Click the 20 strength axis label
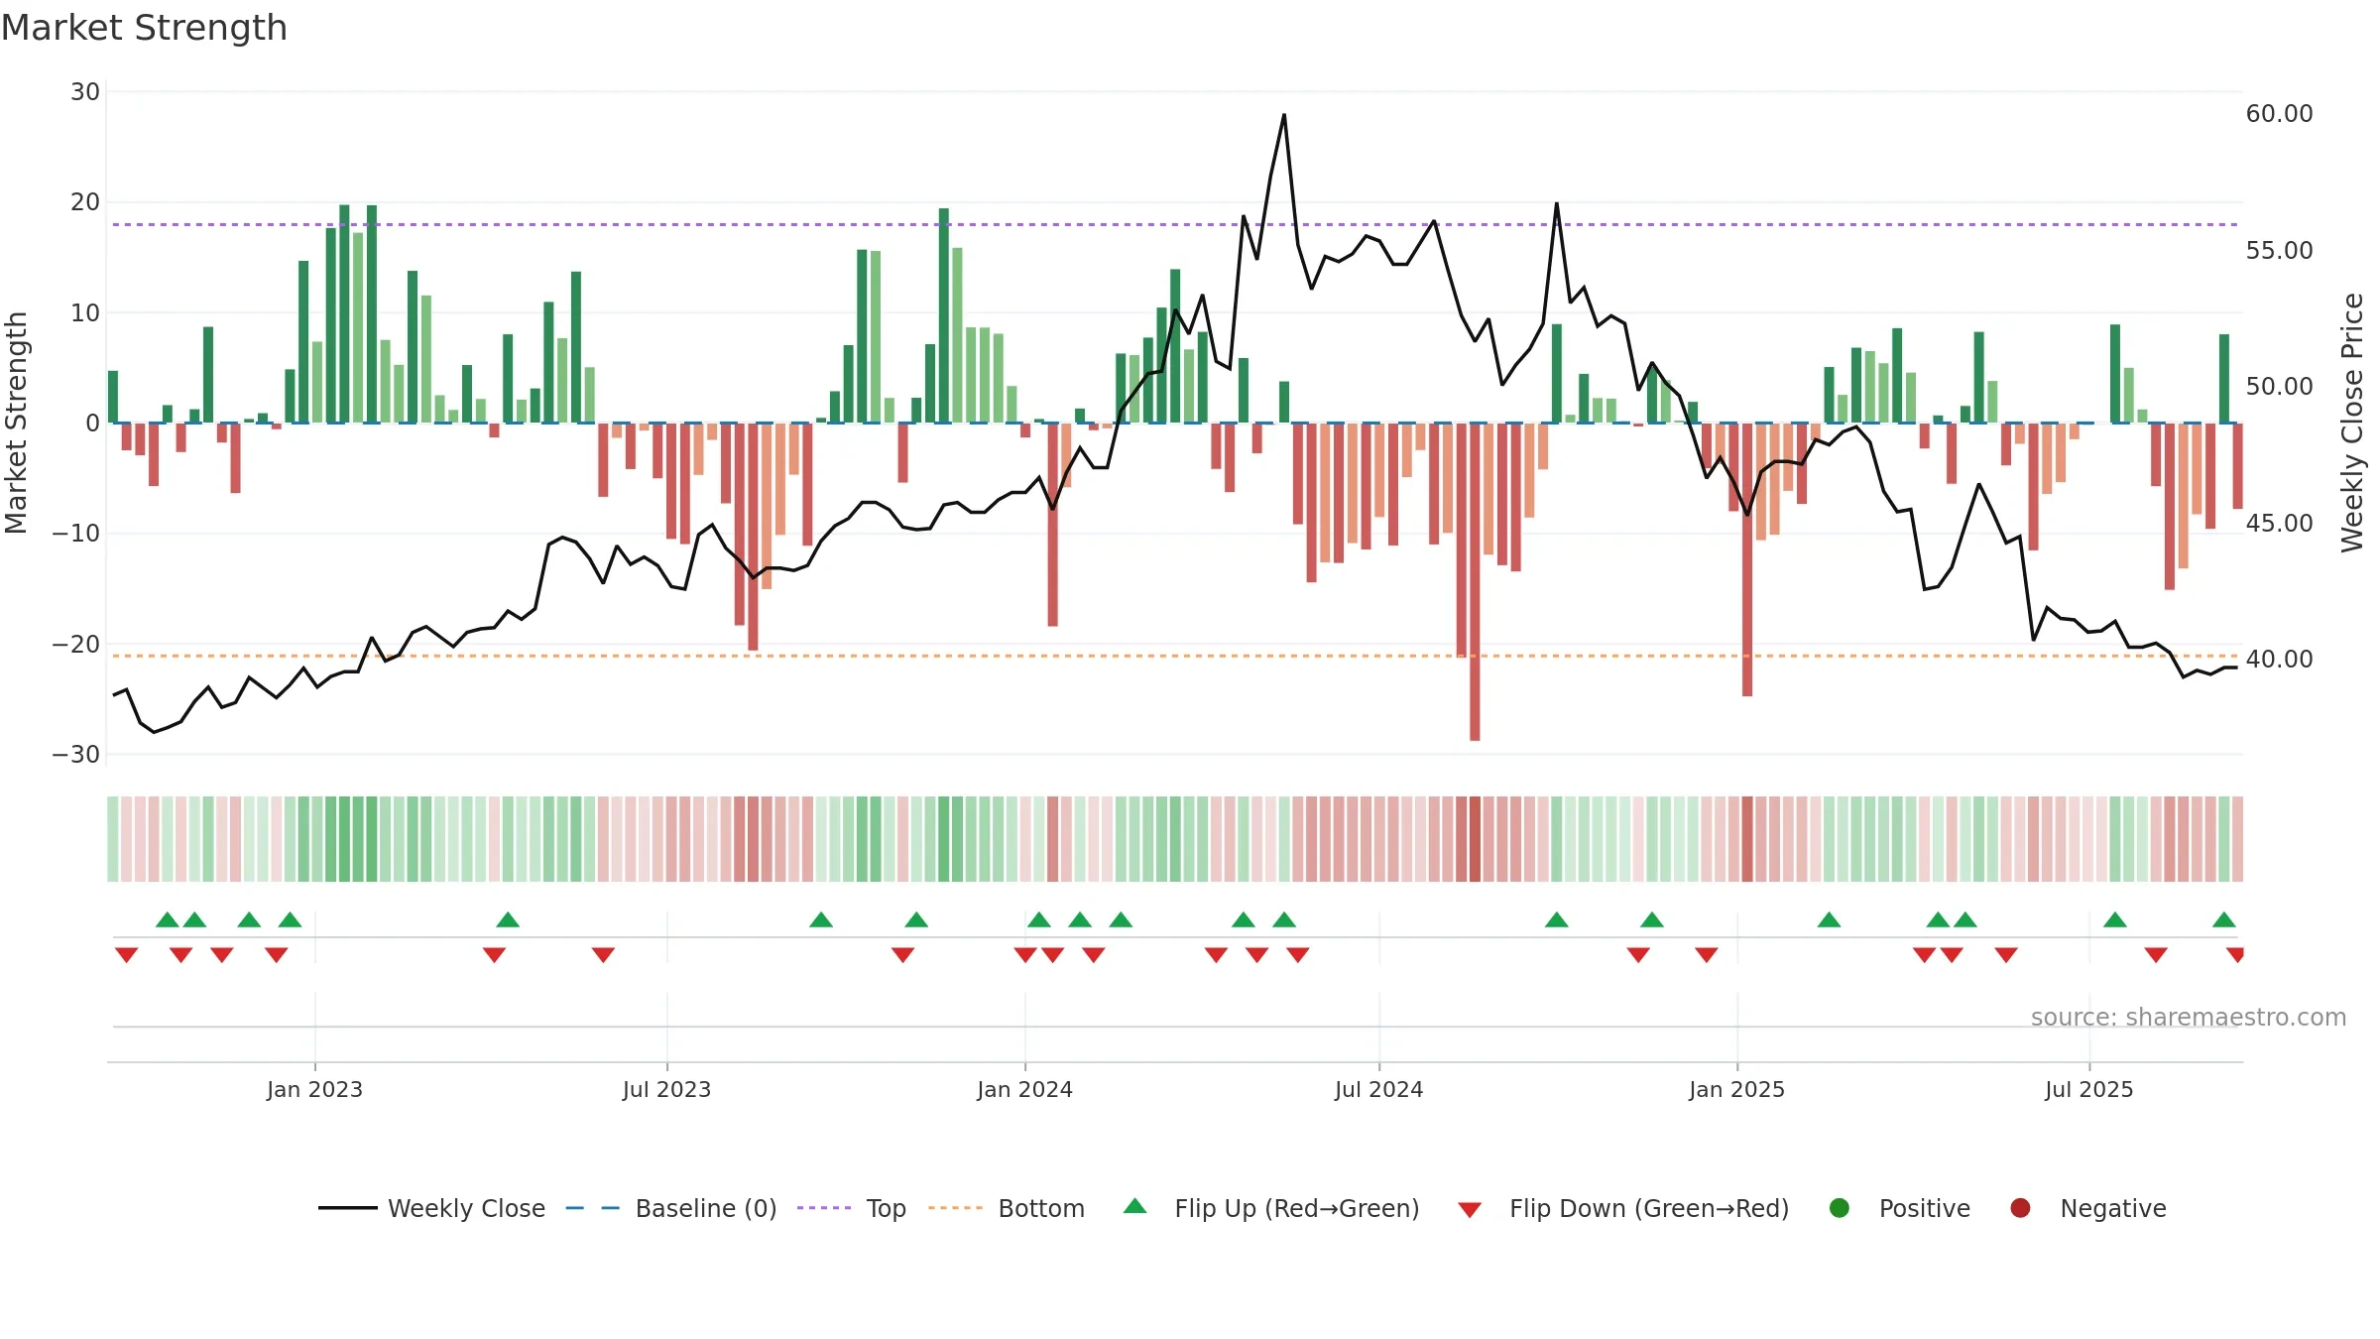 (x=85, y=202)
